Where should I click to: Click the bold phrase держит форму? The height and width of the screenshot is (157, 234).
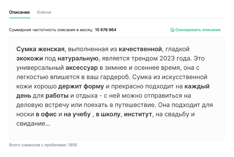pos(81,86)
